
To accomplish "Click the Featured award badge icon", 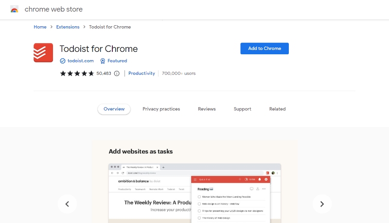I will tap(103, 61).
